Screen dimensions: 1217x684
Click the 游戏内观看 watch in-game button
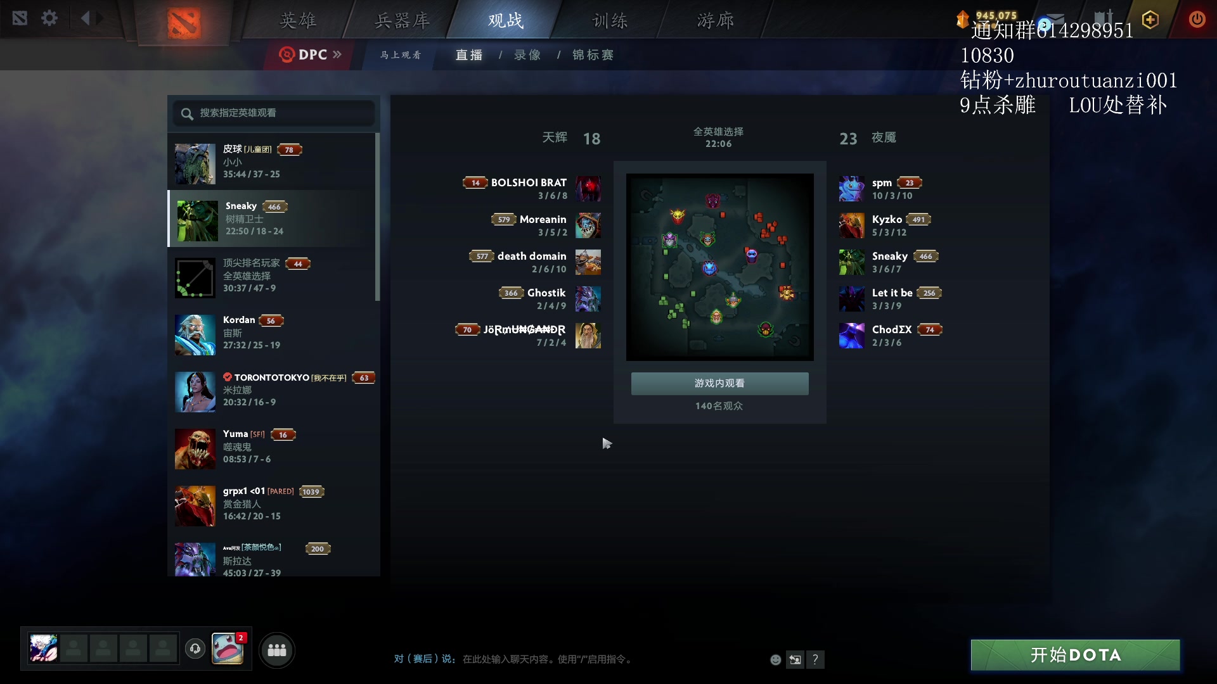point(719,383)
